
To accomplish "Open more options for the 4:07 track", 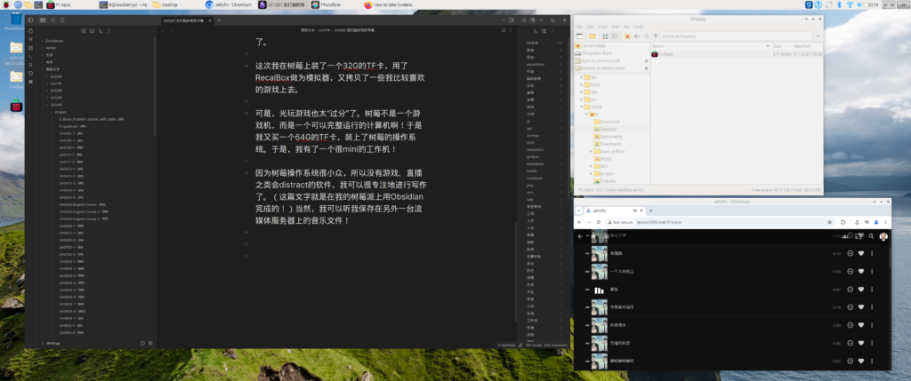I will click(872, 290).
